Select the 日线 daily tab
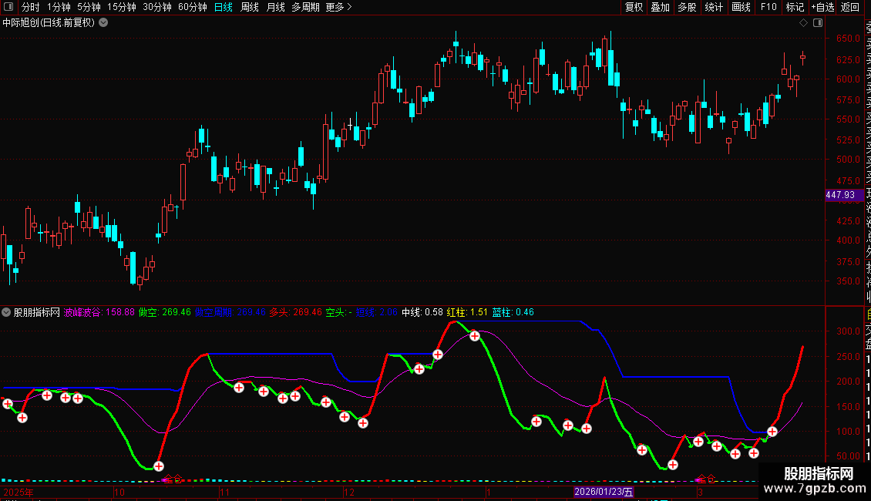The height and width of the screenshot is (501, 871). click(224, 7)
